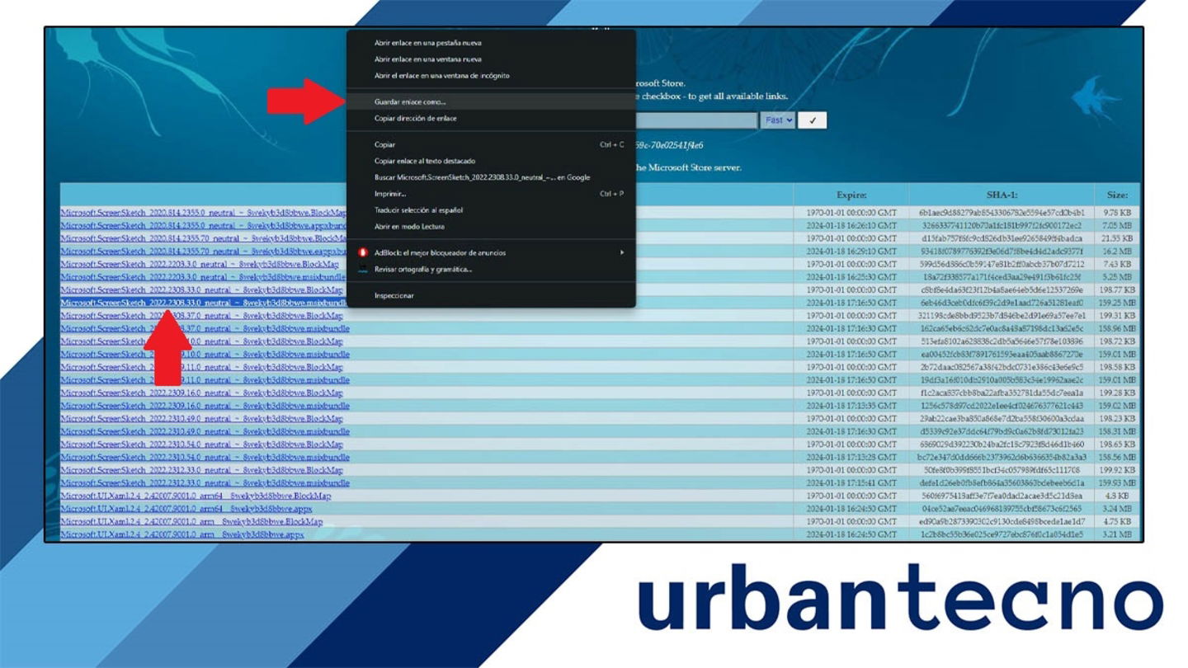Click the AdBlock icon in the context menu
This screenshot has height=668, width=1188.
(363, 252)
